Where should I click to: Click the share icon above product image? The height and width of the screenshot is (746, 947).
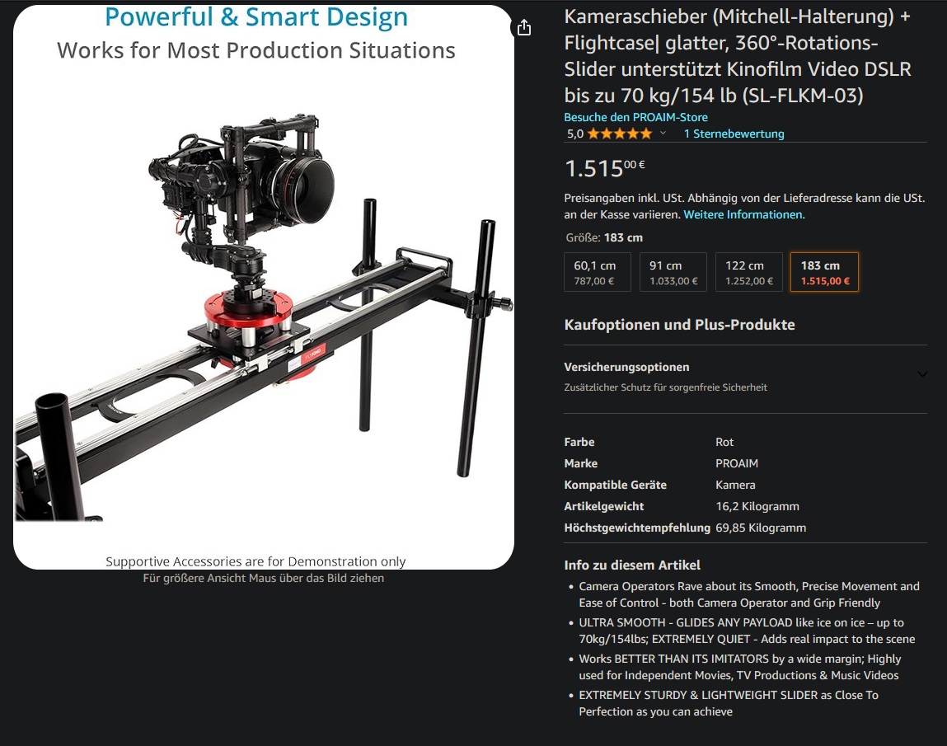523,27
